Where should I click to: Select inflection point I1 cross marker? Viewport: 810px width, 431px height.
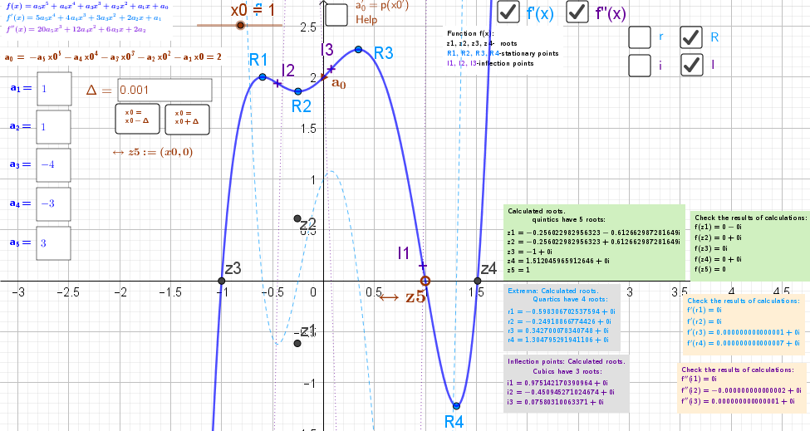pyautogui.click(x=423, y=266)
